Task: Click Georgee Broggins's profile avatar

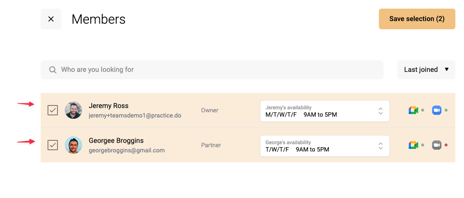Action: coord(73,145)
